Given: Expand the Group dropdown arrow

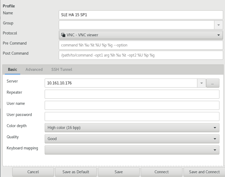Looking at the screenshot, I should click(x=218, y=25).
